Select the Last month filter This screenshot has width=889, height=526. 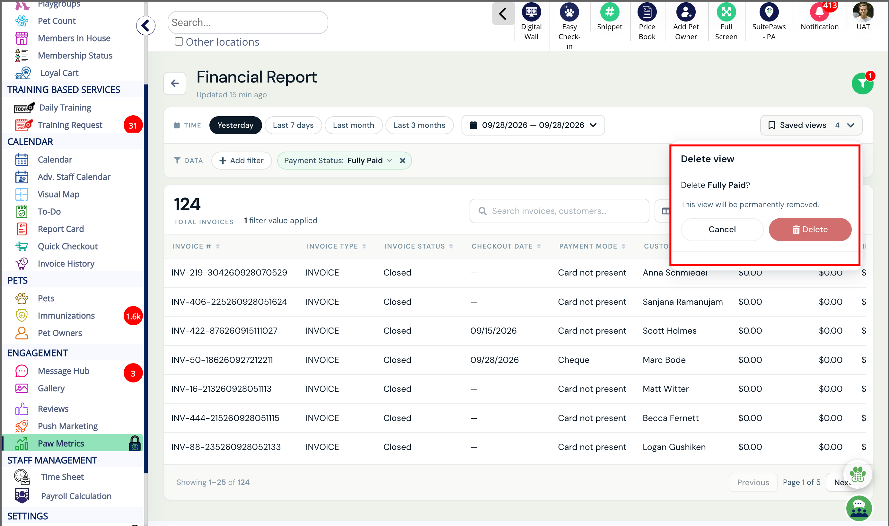tap(353, 125)
